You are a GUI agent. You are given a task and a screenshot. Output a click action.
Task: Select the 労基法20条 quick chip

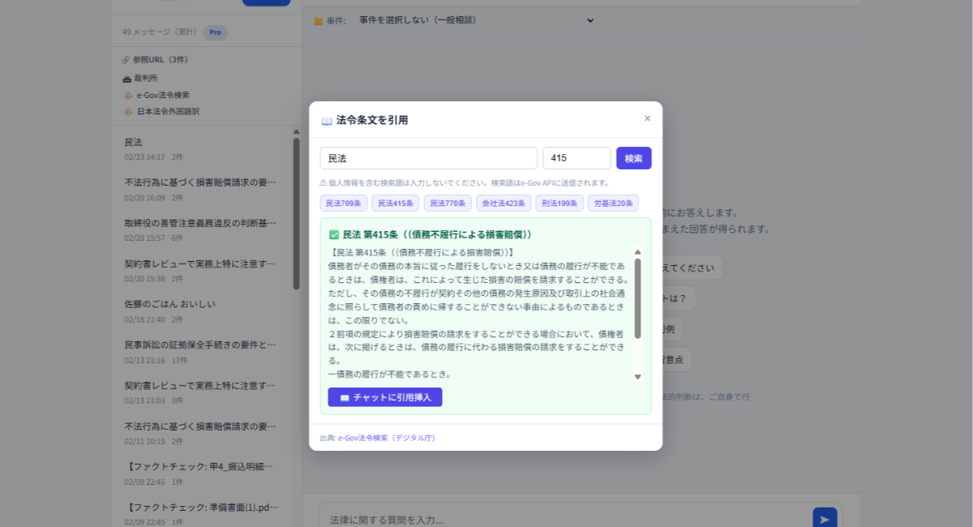tap(613, 204)
